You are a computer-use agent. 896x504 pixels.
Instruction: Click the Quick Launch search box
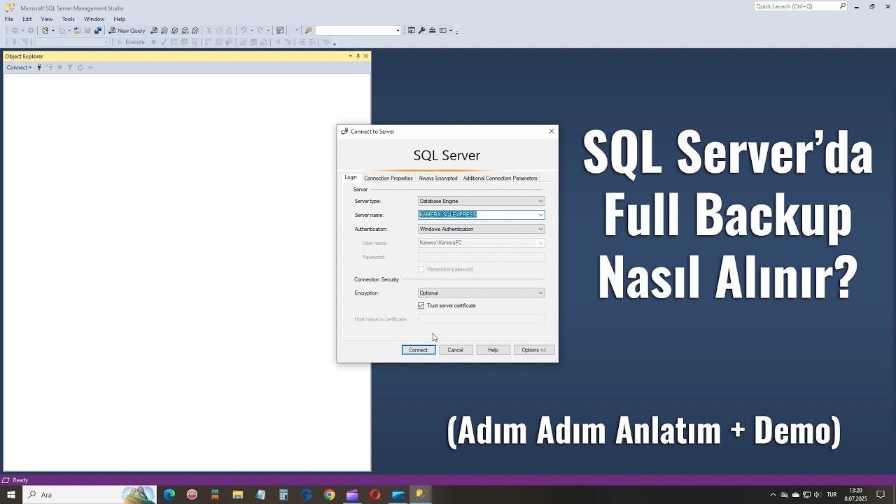tap(801, 6)
